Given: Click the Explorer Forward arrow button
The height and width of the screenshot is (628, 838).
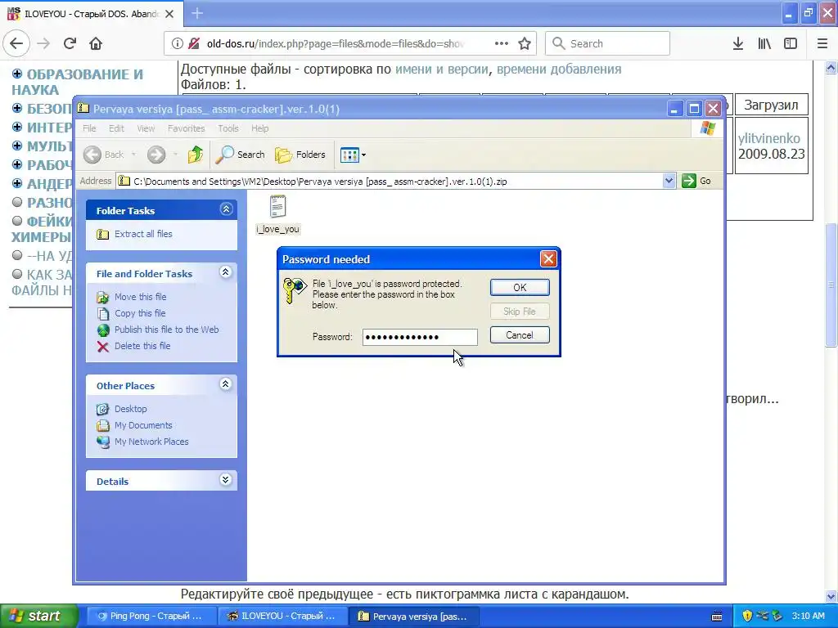Looking at the screenshot, I should click(156, 155).
